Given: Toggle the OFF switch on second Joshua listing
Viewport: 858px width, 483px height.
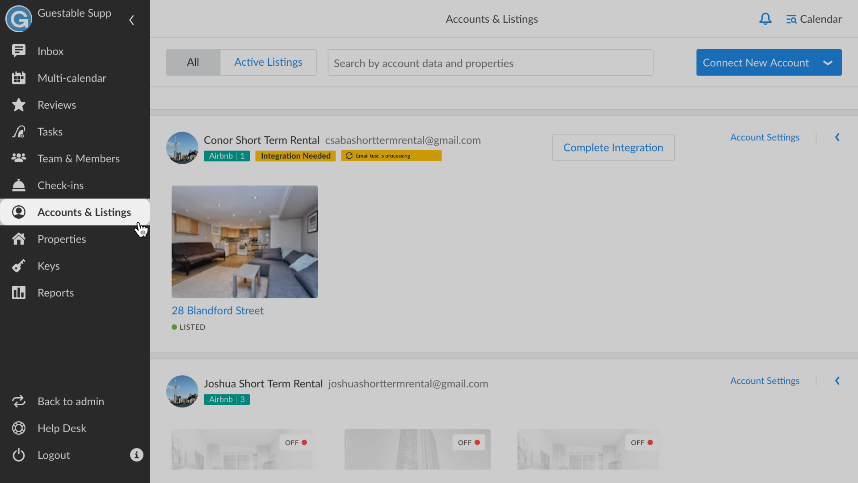Looking at the screenshot, I should pos(469,442).
